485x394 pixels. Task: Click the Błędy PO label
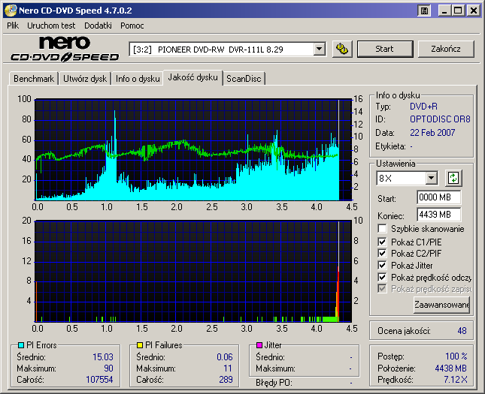tap(274, 383)
